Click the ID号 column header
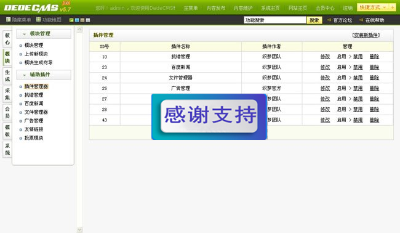The image size is (400, 233). [105, 46]
